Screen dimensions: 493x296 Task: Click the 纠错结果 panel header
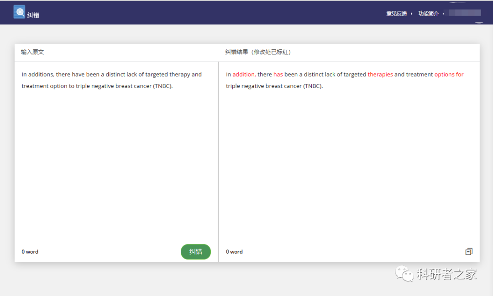click(x=258, y=52)
